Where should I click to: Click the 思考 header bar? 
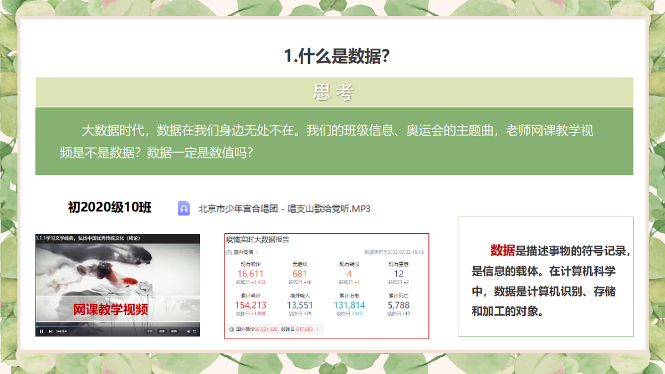tap(334, 92)
